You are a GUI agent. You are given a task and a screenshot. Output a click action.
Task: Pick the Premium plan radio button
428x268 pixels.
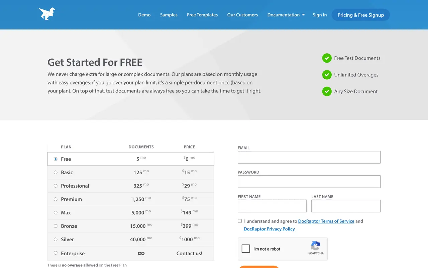56,199
